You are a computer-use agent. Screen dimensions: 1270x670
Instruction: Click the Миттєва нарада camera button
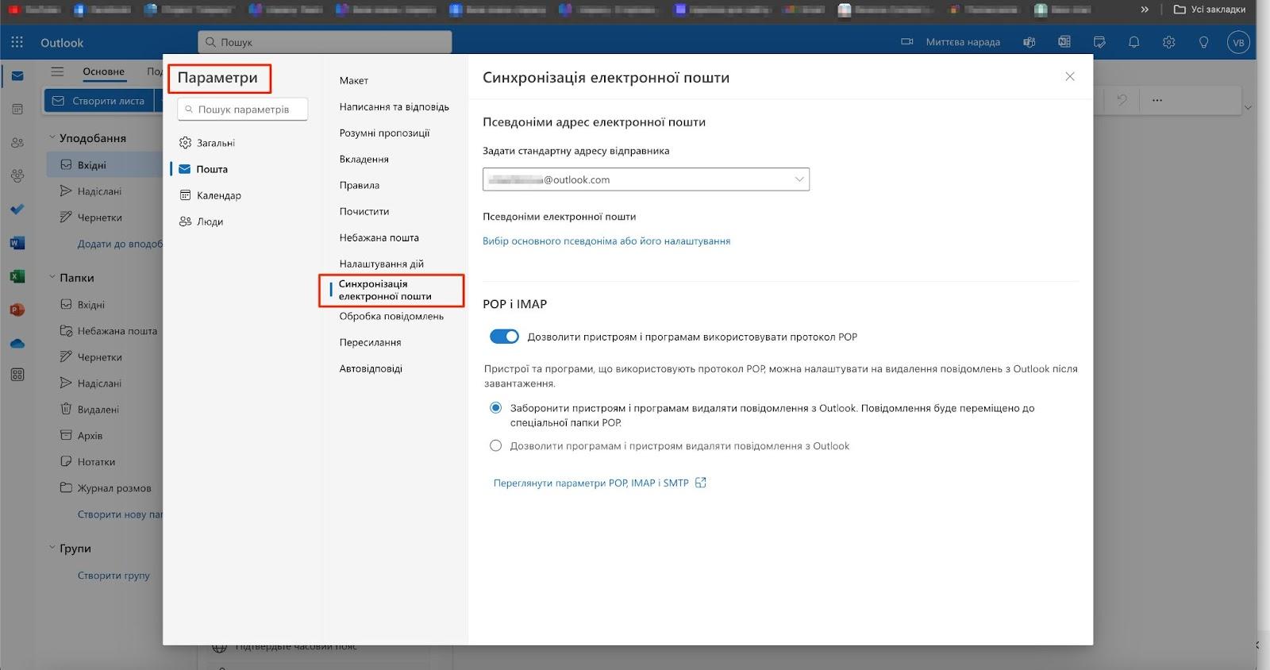point(950,42)
